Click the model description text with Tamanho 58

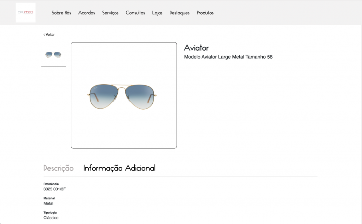[228, 57]
